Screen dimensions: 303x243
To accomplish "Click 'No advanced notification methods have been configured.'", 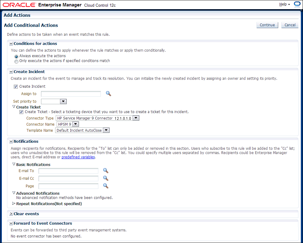I will point(64,198).
